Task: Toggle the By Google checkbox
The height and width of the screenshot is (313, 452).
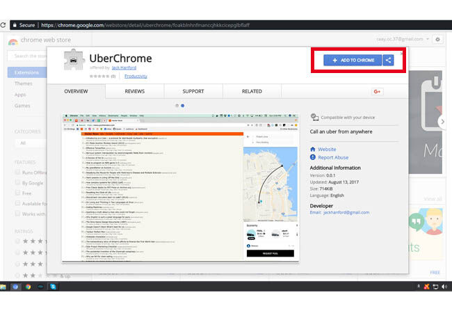Action: [x=17, y=183]
